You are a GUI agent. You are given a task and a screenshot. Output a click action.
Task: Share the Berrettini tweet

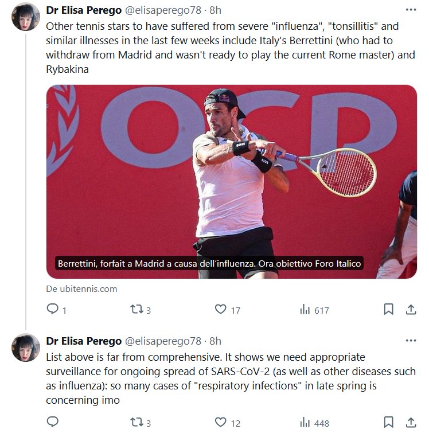411,310
